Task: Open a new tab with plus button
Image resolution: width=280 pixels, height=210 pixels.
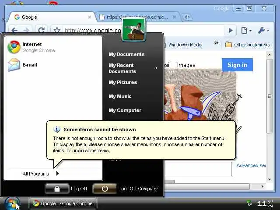Action: tap(187, 17)
